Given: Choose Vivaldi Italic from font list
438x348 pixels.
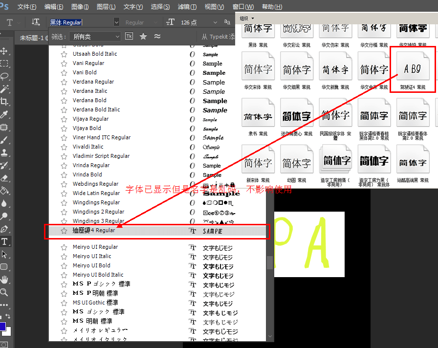Looking at the screenshot, I should (88, 147).
